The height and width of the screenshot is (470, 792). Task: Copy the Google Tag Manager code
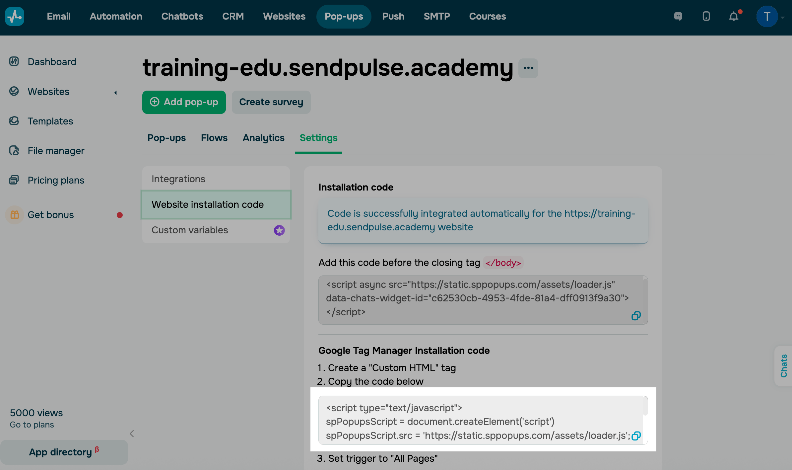[x=636, y=435]
